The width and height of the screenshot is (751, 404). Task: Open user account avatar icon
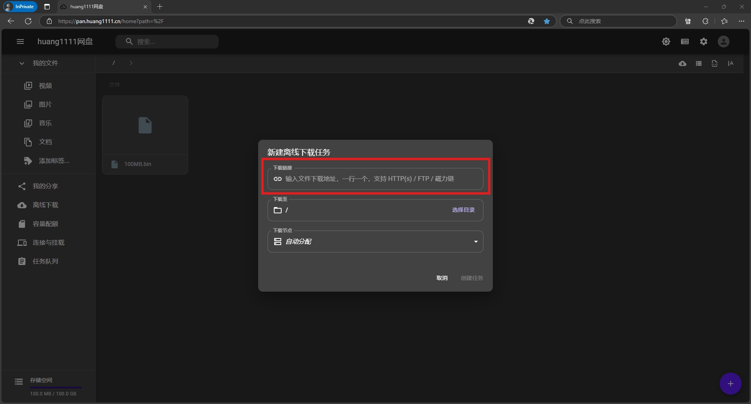(724, 41)
